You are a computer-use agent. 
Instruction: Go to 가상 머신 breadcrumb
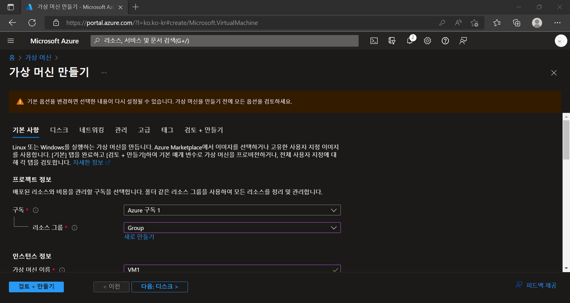(x=38, y=58)
